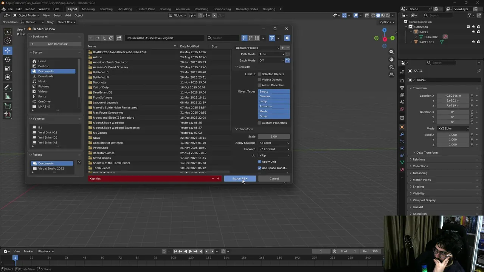This screenshot has height=272, width=484.
Task: Open Apply Scalings dropdown set to All Local
Action: point(274,143)
